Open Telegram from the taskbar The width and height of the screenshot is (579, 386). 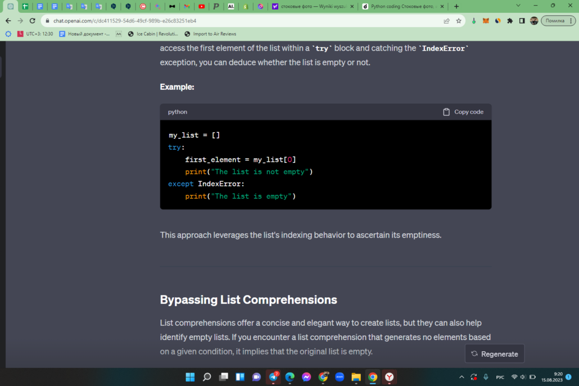[273, 377]
